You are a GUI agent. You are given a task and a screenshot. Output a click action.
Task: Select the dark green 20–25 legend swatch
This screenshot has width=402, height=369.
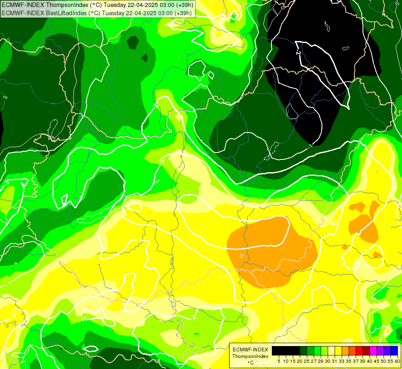point(303,351)
